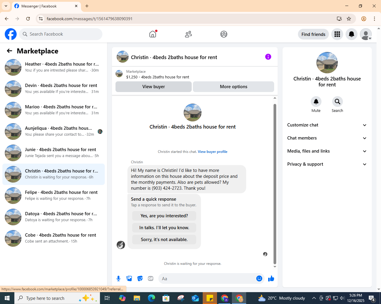Viewport: 381px width, 304px height.
Task: Open Devin's house for rent conversation
Action: (x=54, y=89)
